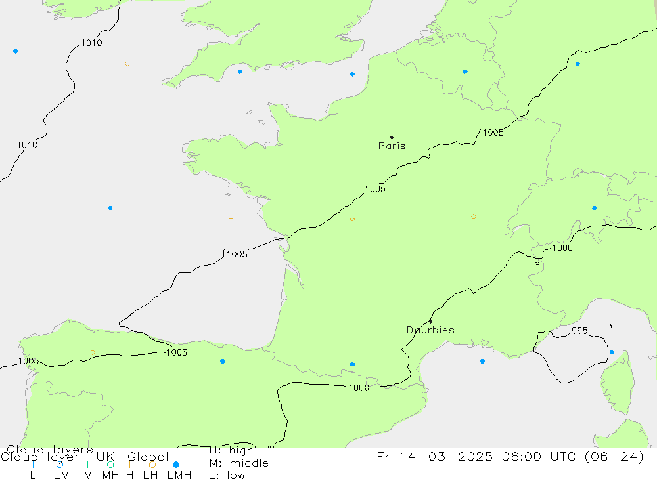Click the '1000' isobar label over the Pyrenees
The height and width of the screenshot is (481, 657).
click(x=359, y=388)
